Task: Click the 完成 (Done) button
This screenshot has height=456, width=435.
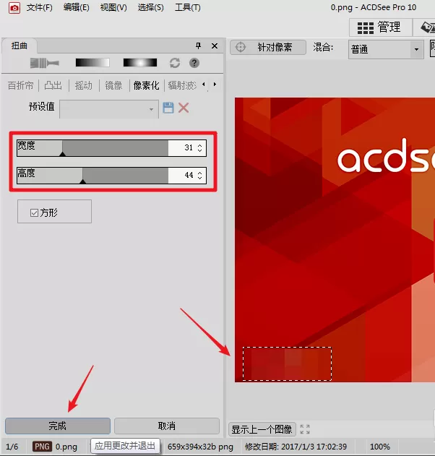Action: 58,426
